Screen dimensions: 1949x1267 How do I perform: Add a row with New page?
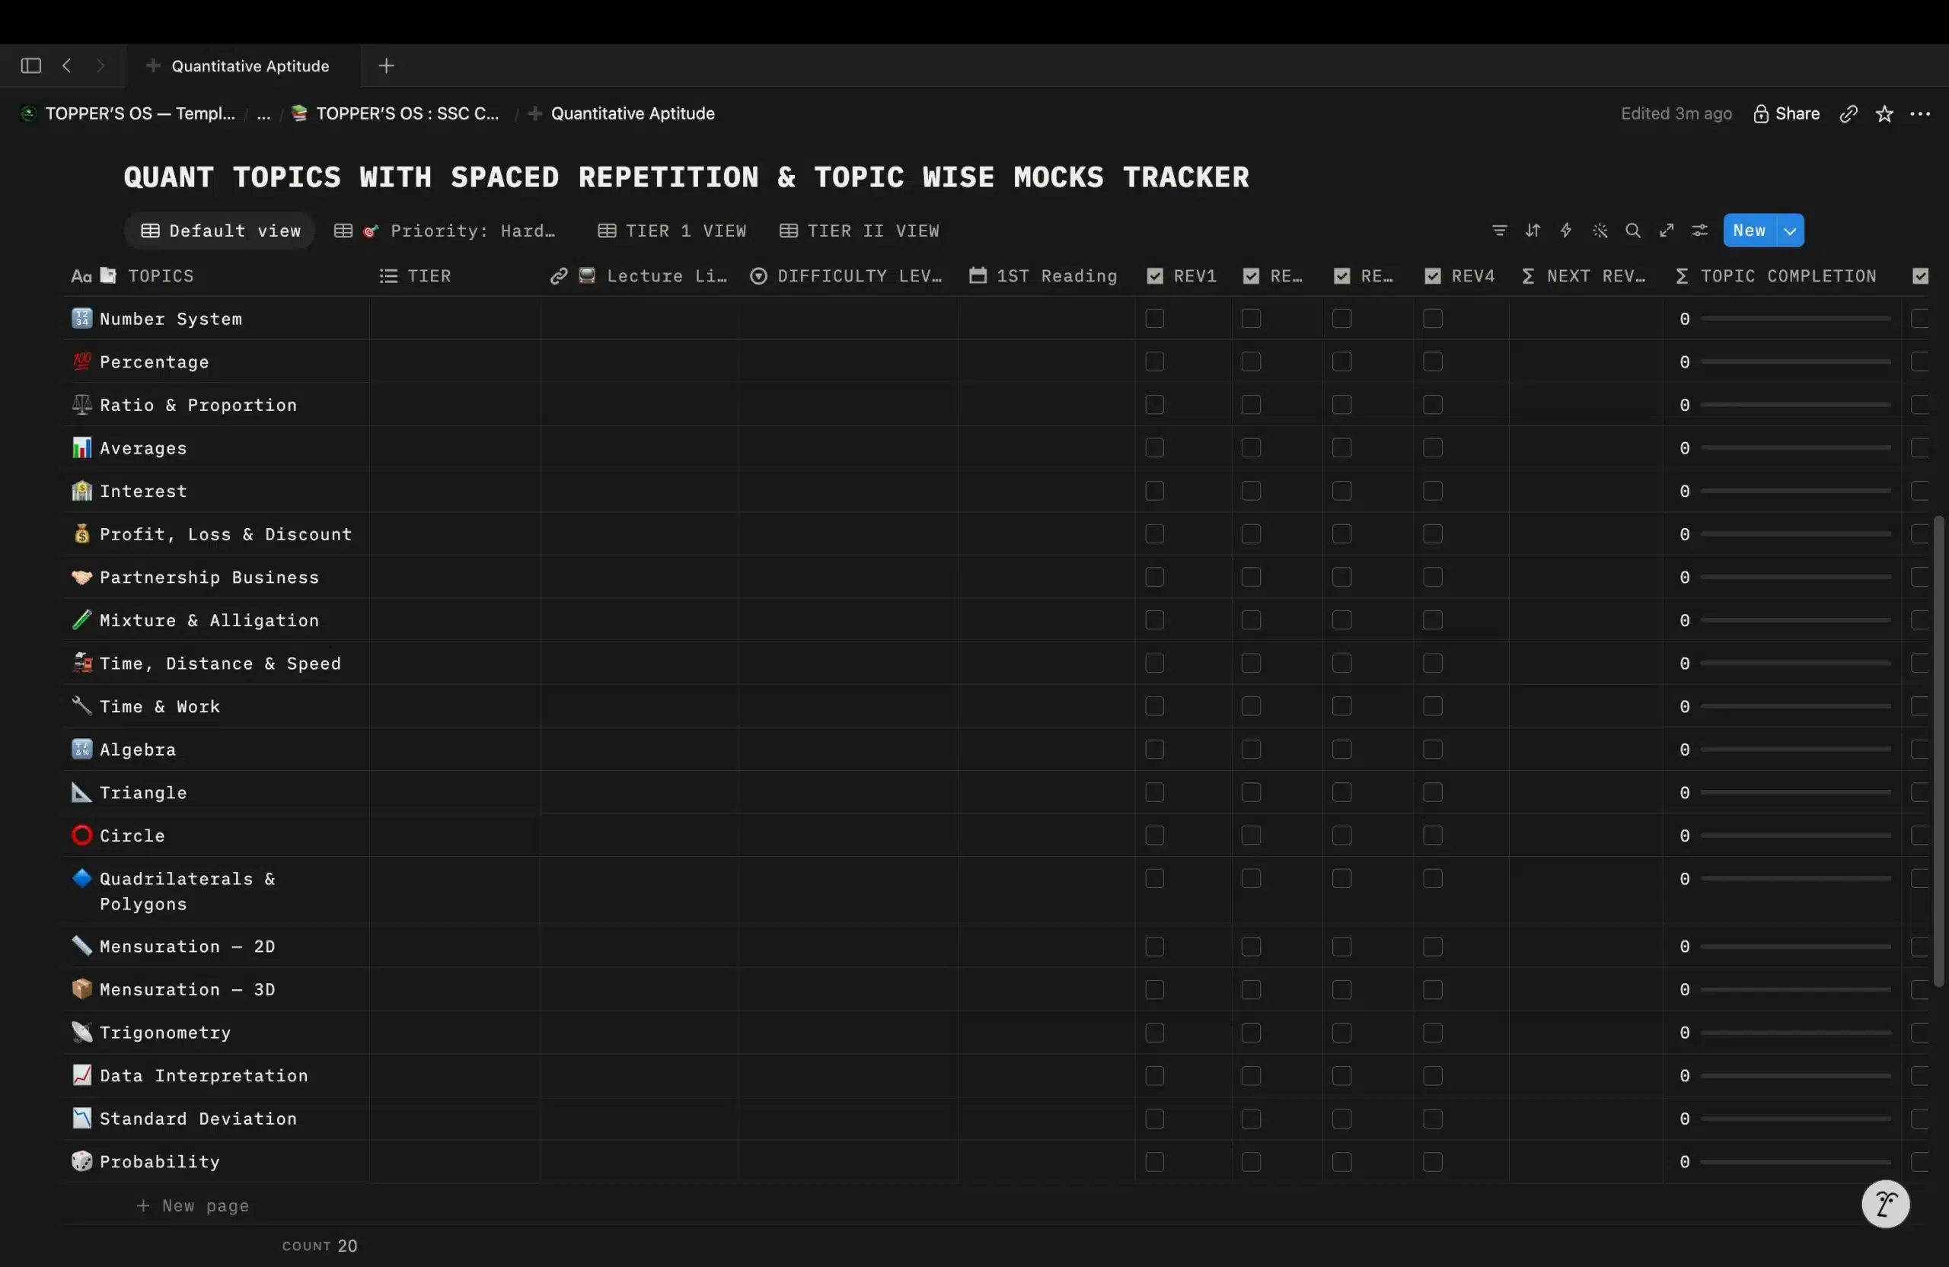[x=193, y=1205]
